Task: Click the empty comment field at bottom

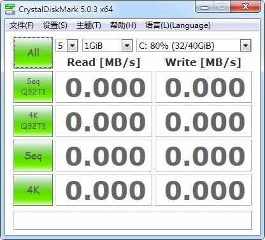Action: [x=132, y=220]
